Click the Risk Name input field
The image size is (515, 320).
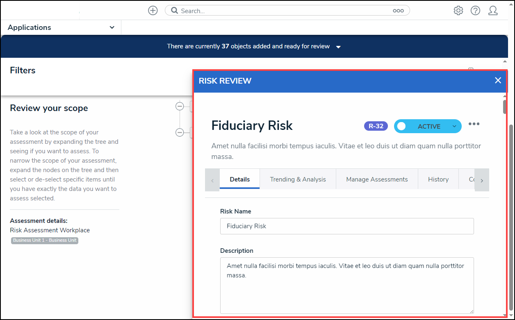(x=347, y=226)
